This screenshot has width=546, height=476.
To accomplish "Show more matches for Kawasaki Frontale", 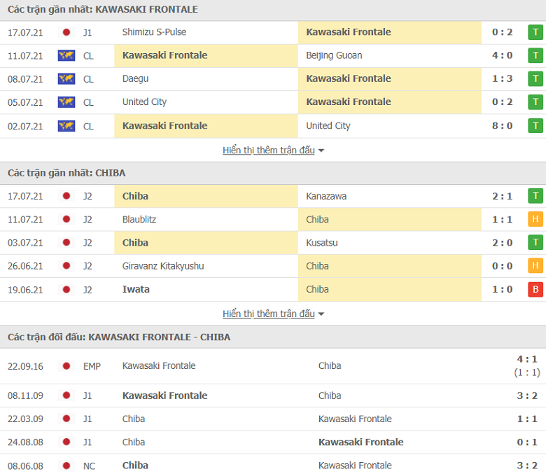I will (x=273, y=150).
